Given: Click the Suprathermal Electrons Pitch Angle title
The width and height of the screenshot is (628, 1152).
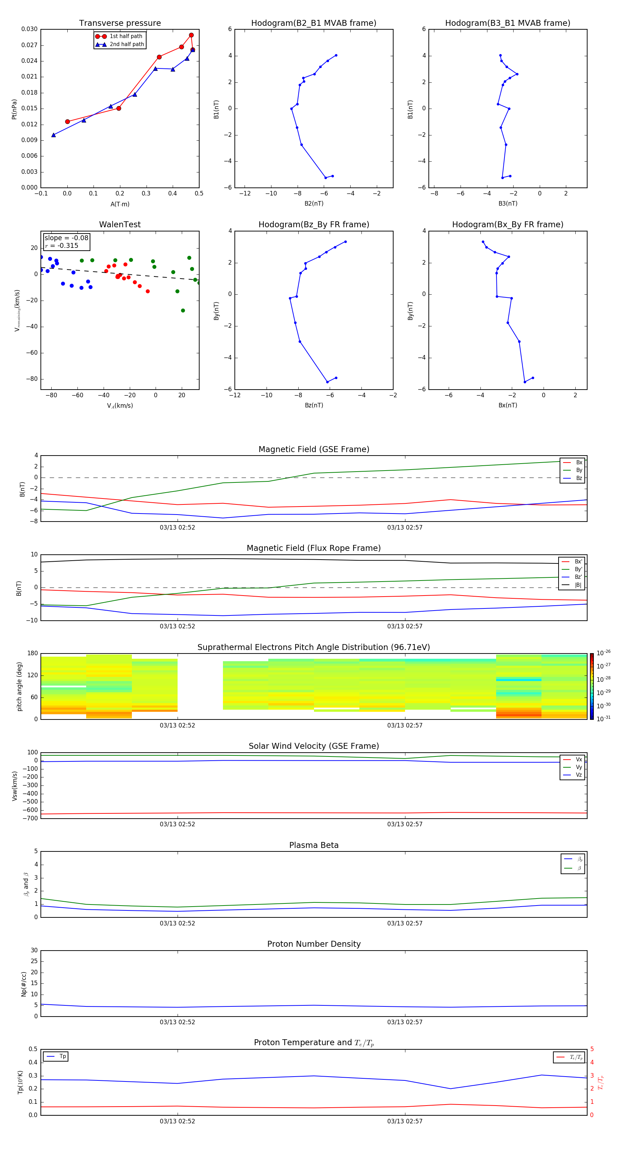Looking at the screenshot, I should 314,648.
